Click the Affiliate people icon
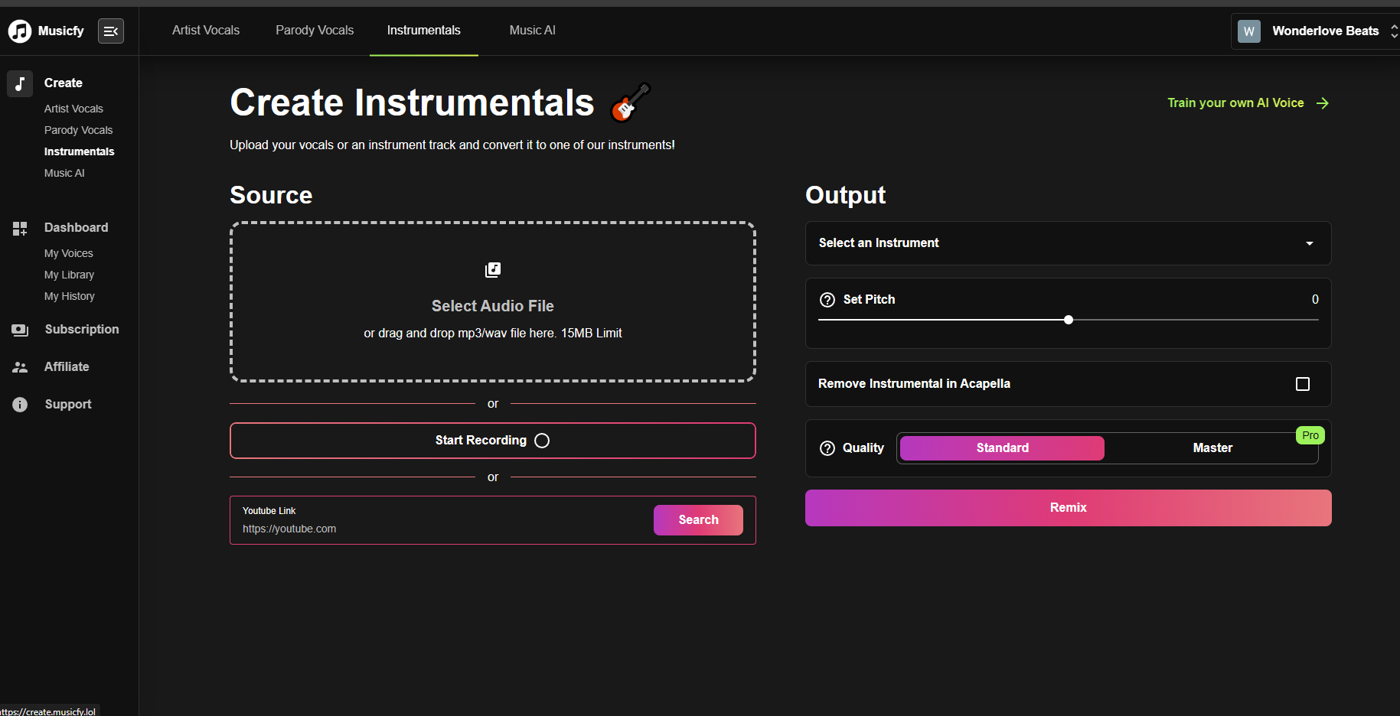1400x716 pixels. 20,367
